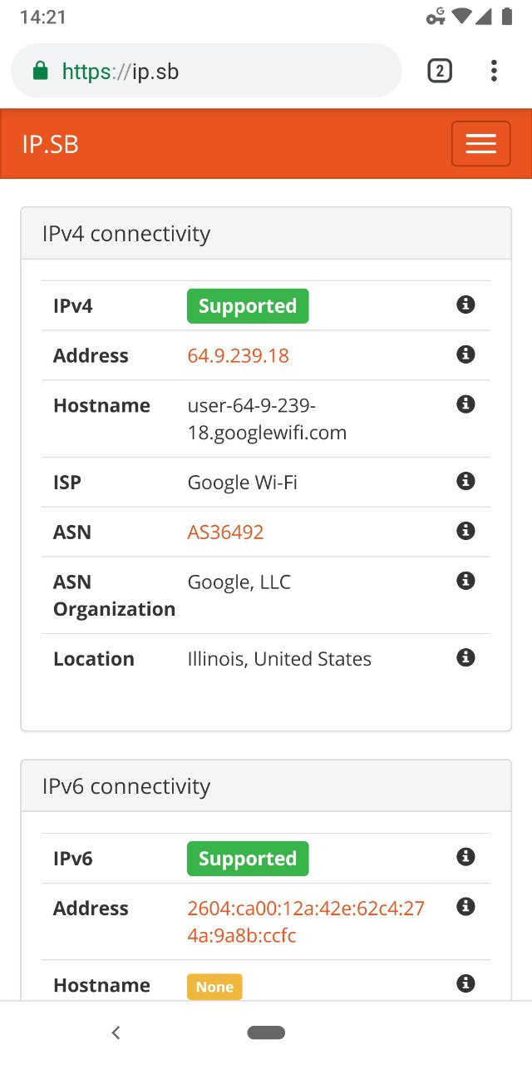Open the IPv6 address link
The image size is (532, 1065).
coord(305,922)
